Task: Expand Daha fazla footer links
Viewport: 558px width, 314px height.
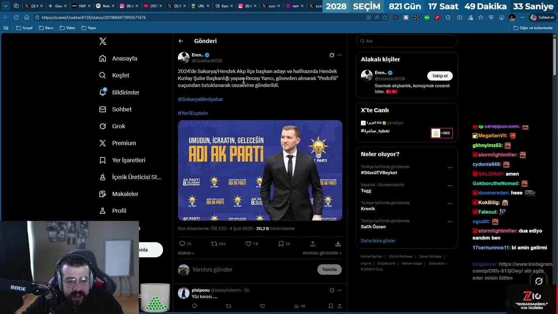Action: tap(438, 263)
